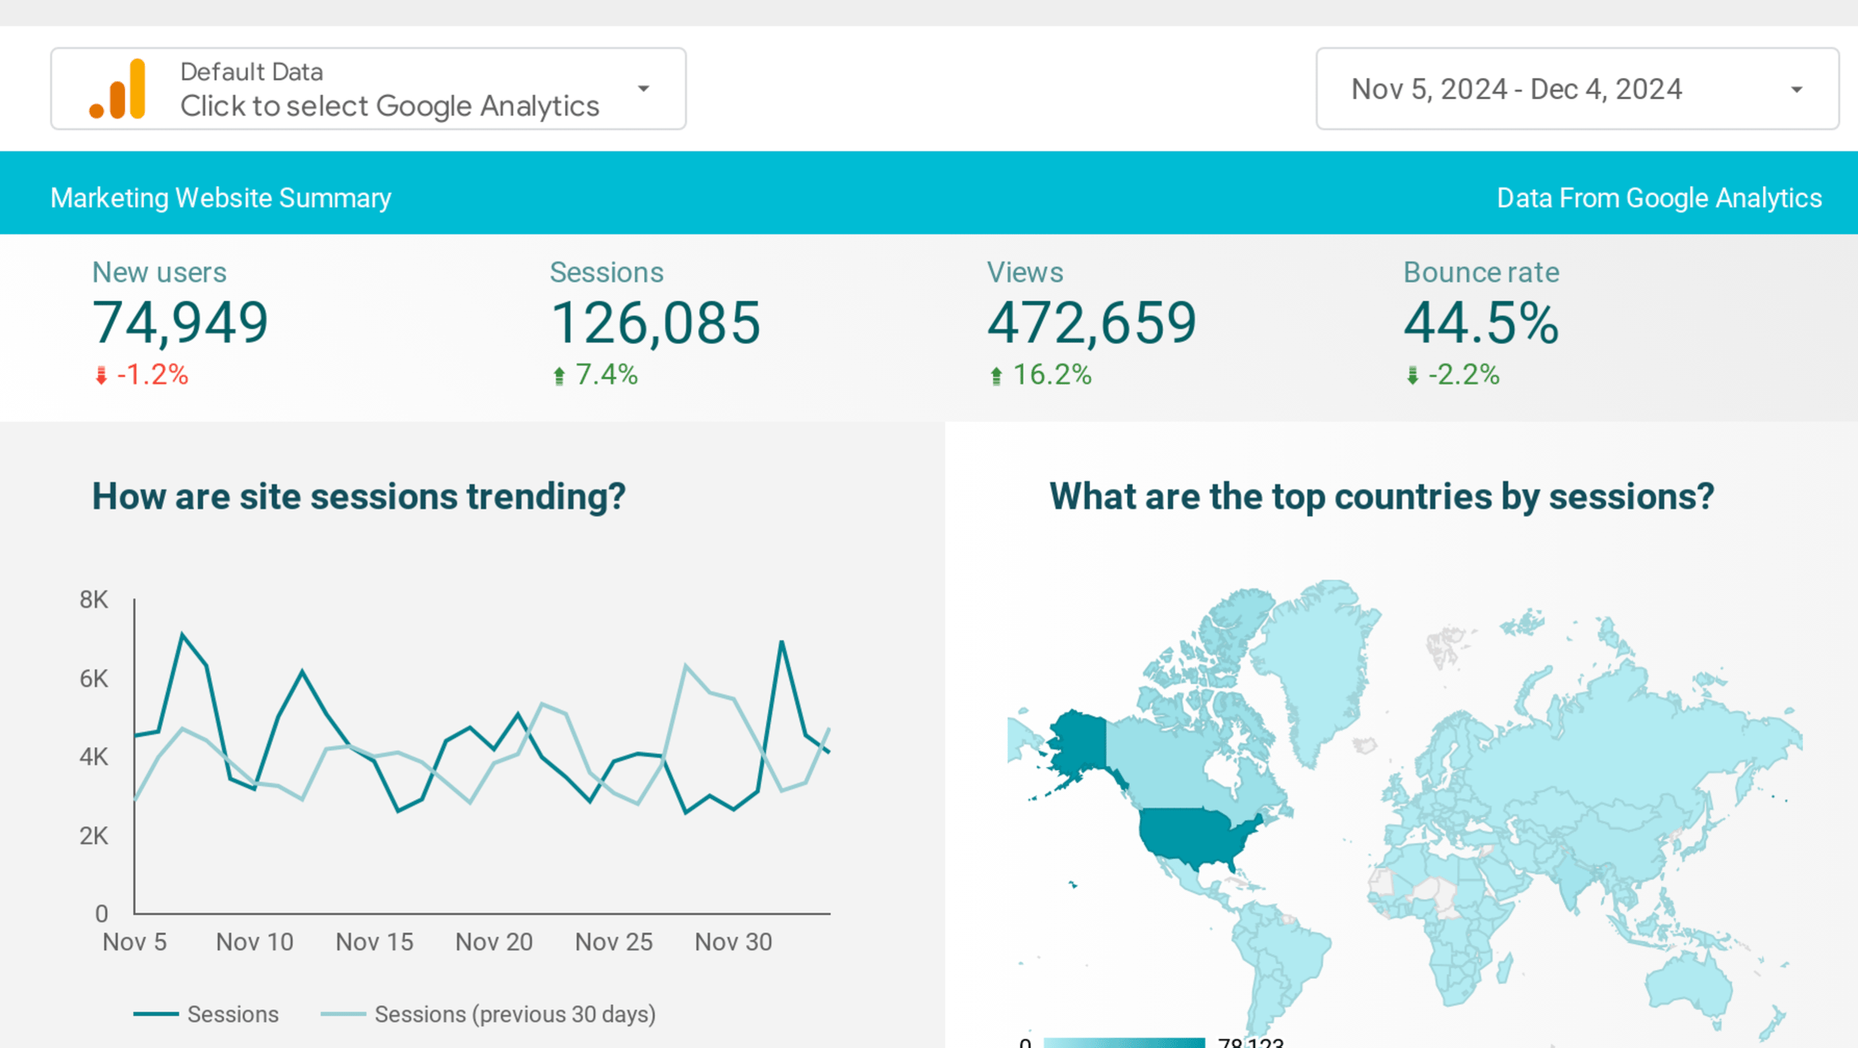
Task: Click the green up arrow under Views
Action: pos(996,376)
